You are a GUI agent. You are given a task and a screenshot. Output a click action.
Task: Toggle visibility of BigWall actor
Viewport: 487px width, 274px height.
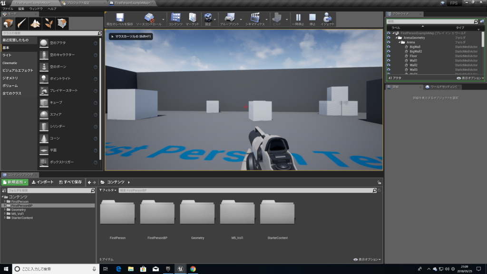[389, 47]
